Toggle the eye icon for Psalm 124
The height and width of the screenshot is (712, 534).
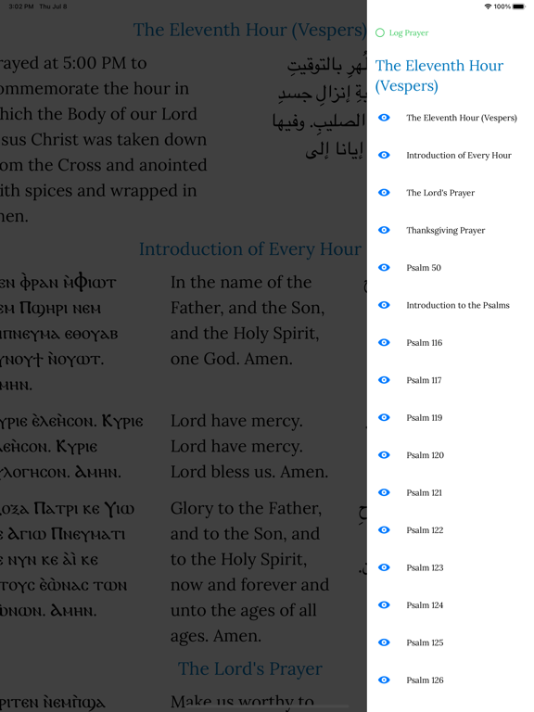(384, 604)
